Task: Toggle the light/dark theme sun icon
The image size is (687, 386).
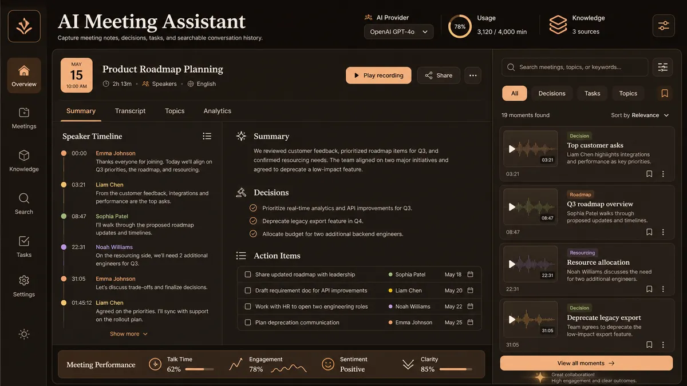Action: tap(24, 334)
